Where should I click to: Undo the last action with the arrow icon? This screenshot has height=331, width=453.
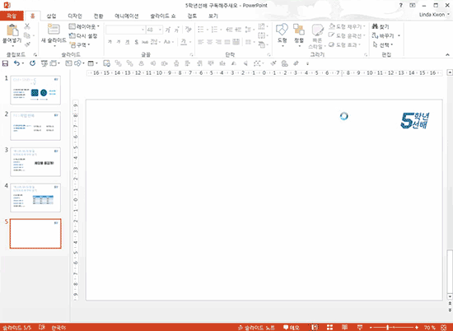pyautogui.click(x=16, y=63)
